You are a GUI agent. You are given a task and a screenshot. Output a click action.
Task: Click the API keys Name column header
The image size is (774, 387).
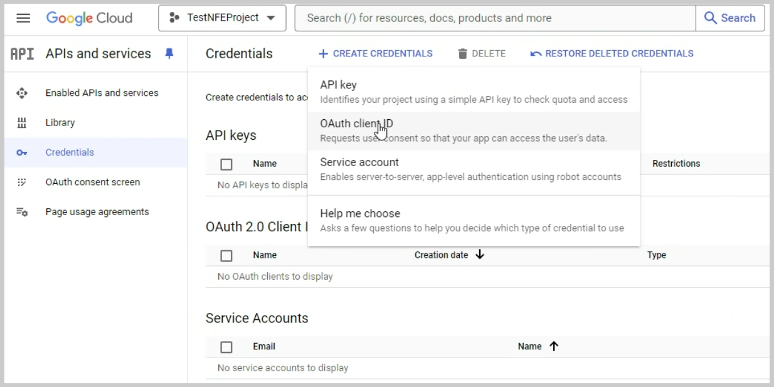click(265, 164)
